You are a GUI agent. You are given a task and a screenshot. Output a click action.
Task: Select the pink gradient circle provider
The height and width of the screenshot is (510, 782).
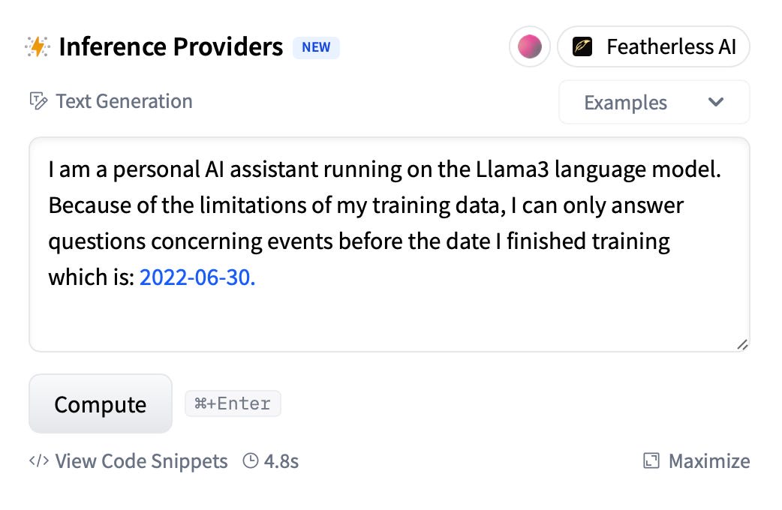(x=530, y=47)
